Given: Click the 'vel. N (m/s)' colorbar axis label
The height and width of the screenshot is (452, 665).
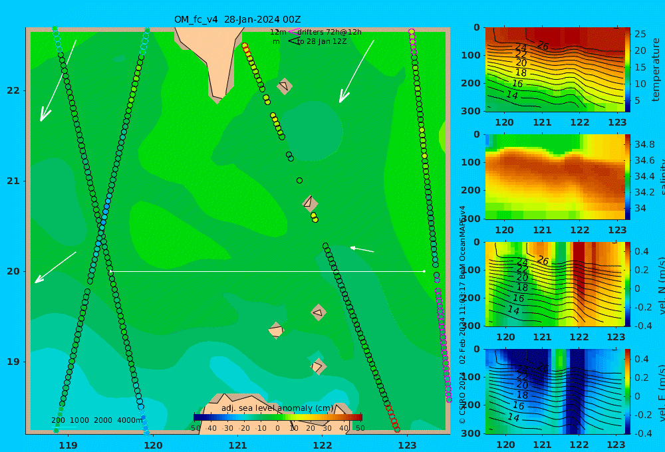Looking at the screenshot, I should (661, 284).
